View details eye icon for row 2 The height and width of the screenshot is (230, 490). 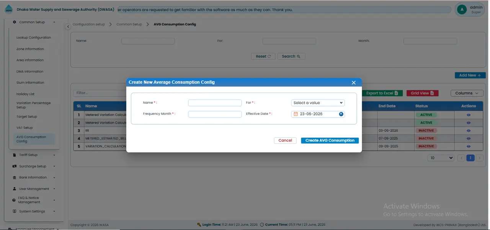click(x=469, y=123)
